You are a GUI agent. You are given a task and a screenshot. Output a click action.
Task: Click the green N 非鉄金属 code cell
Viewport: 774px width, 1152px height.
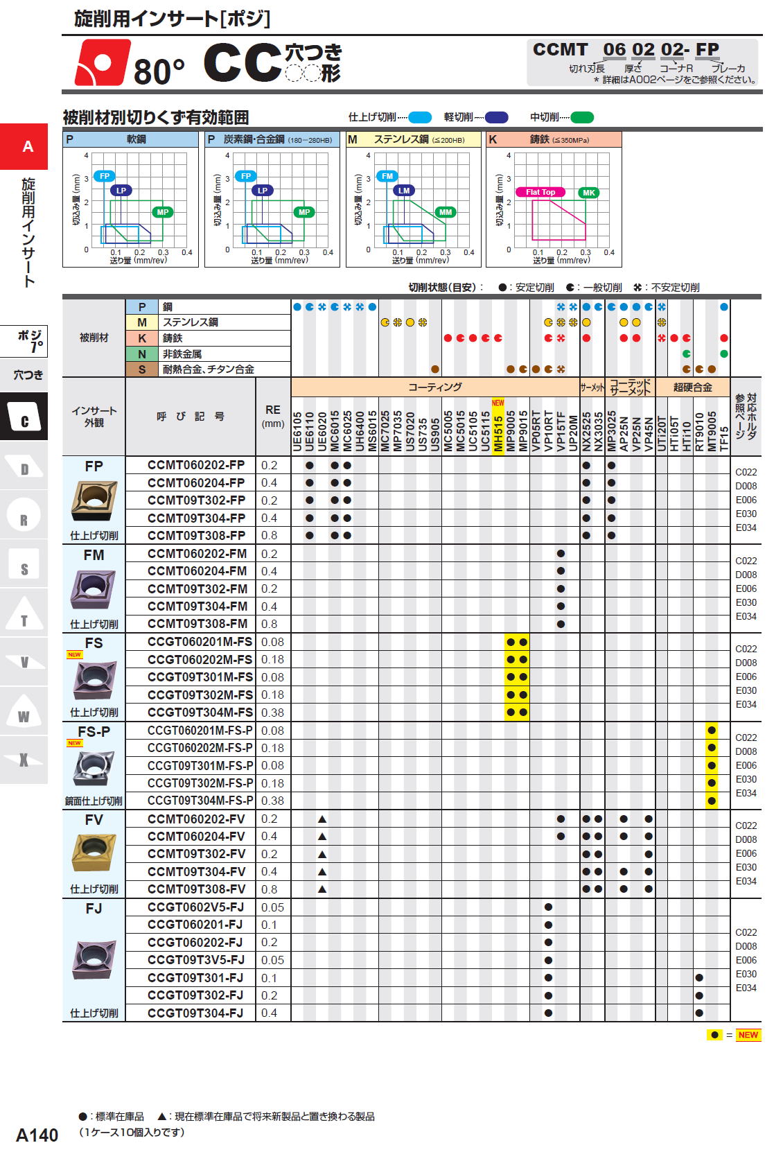point(142,354)
